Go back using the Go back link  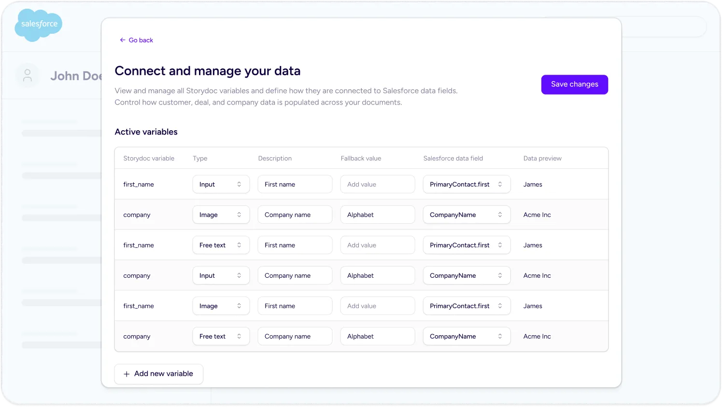pos(136,40)
